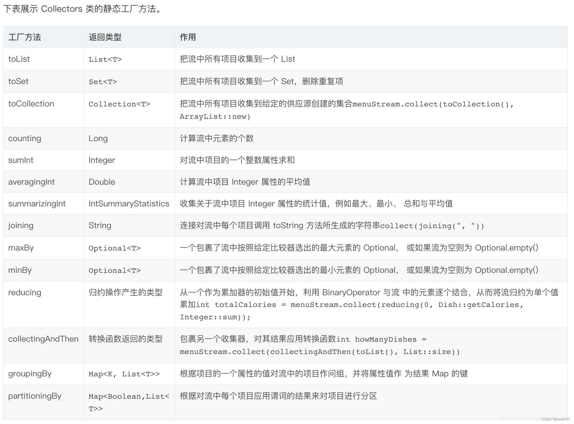This screenshot has width=574, height=424.
Task: Click the Collection<T> return type cell
Action: (119, 104)
